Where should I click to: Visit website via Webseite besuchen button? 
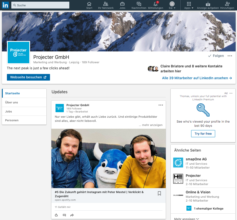(x=28, y=77)
